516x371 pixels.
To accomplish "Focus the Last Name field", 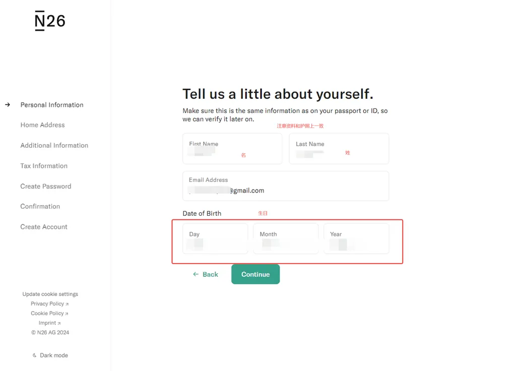I will [339, 149].
